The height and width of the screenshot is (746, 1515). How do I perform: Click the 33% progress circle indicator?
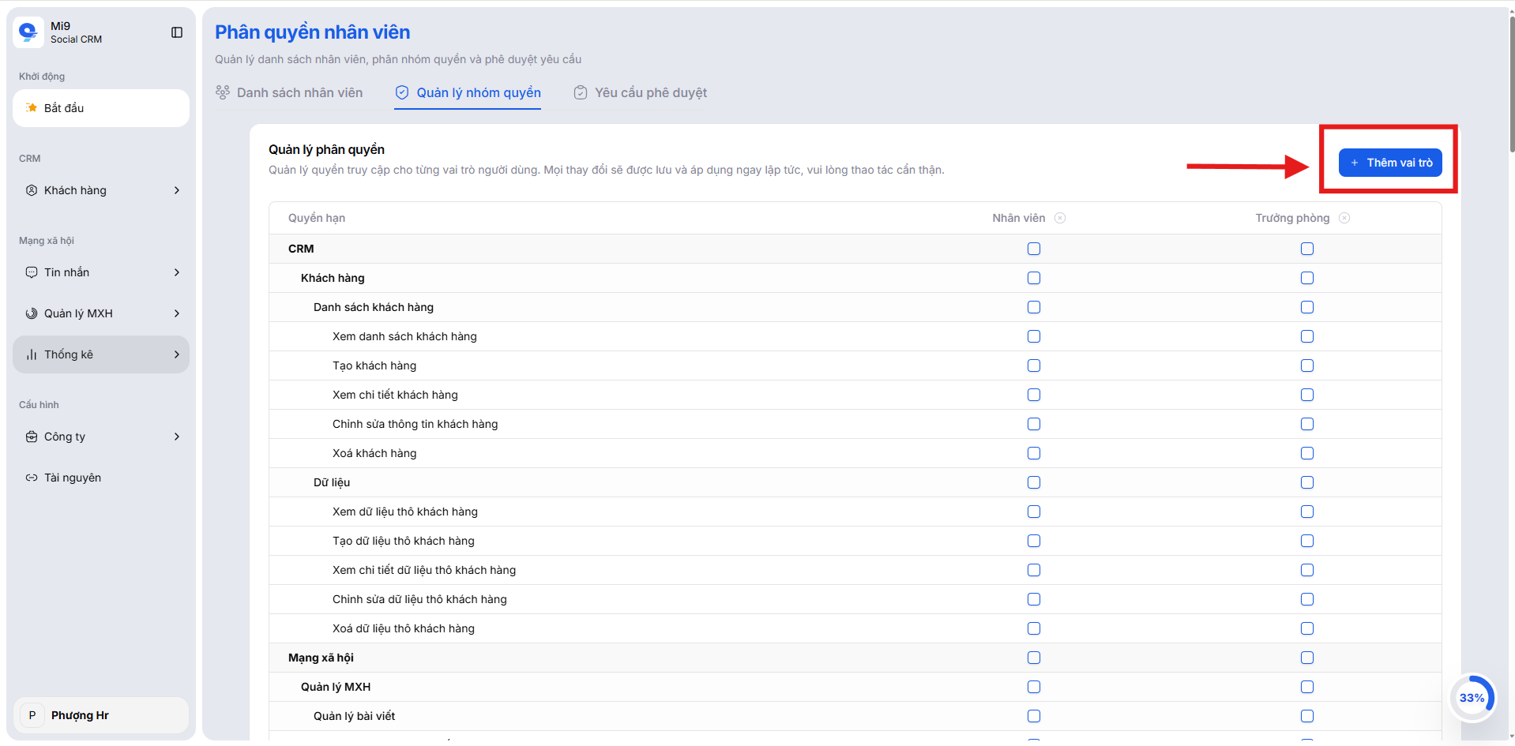1472,698
